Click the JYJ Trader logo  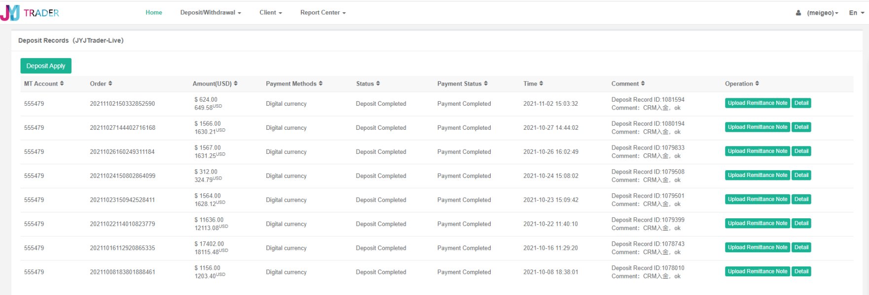click(30, 13)
